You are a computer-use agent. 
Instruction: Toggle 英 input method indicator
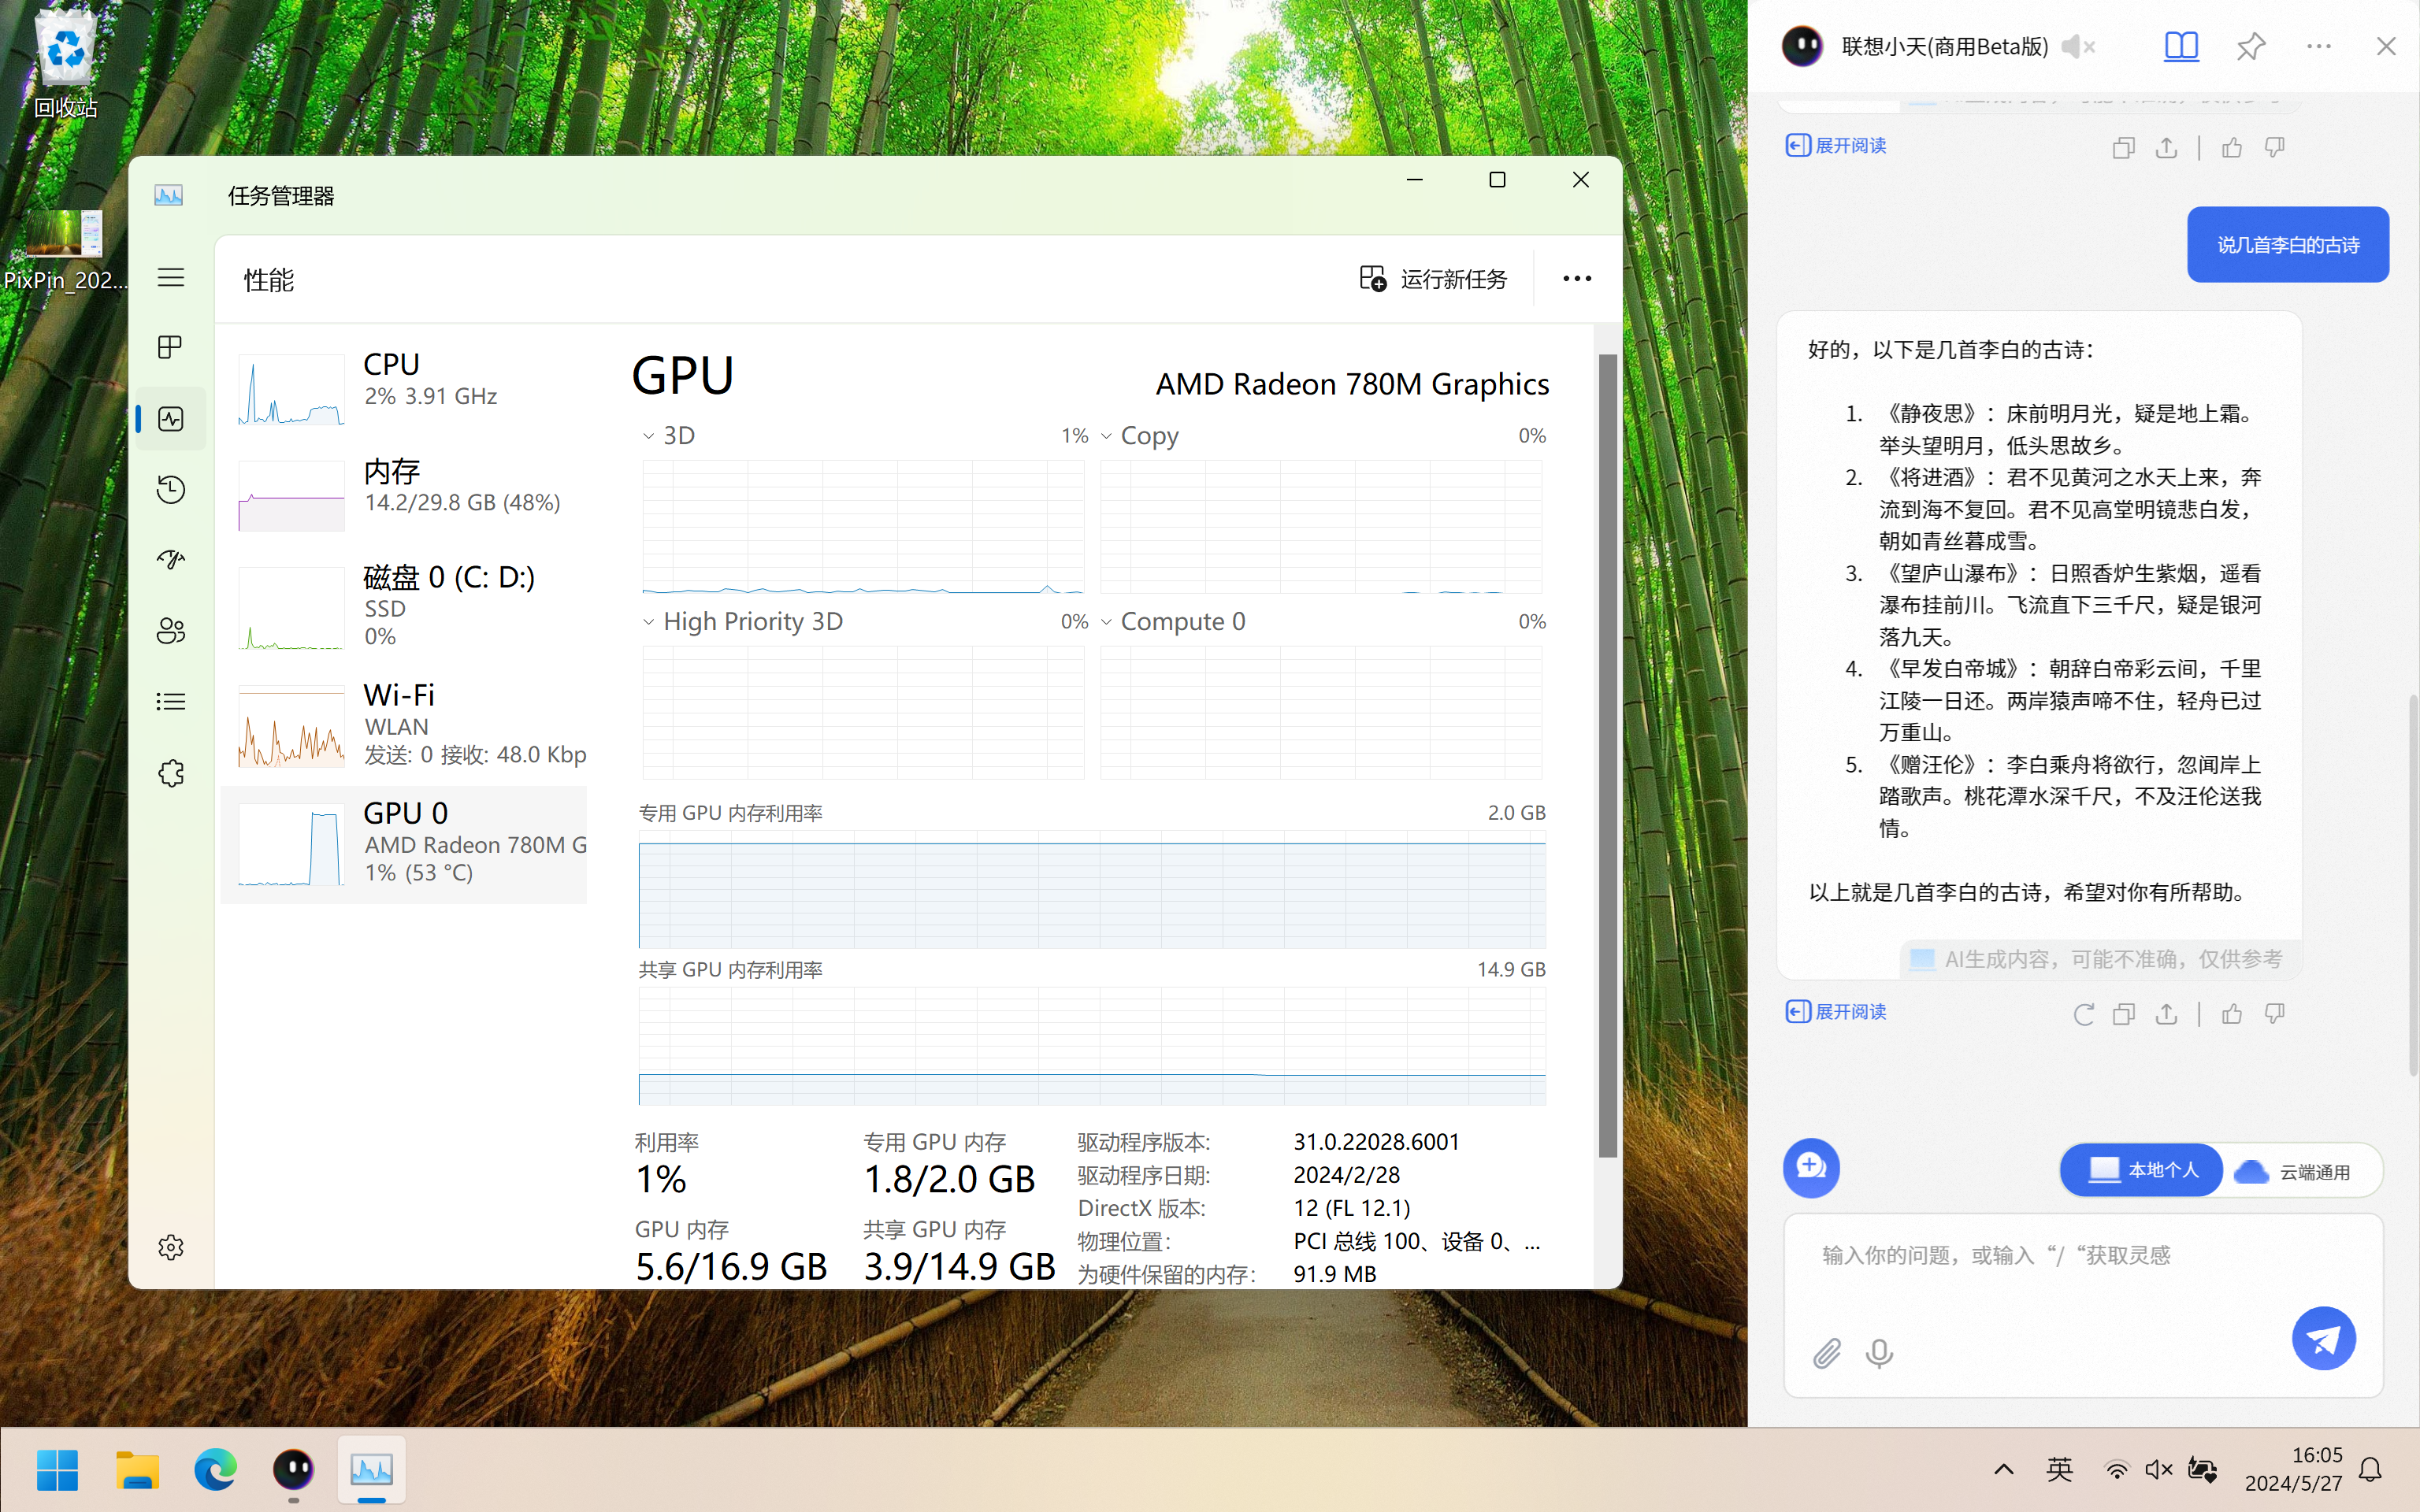click(2060, 1470)
